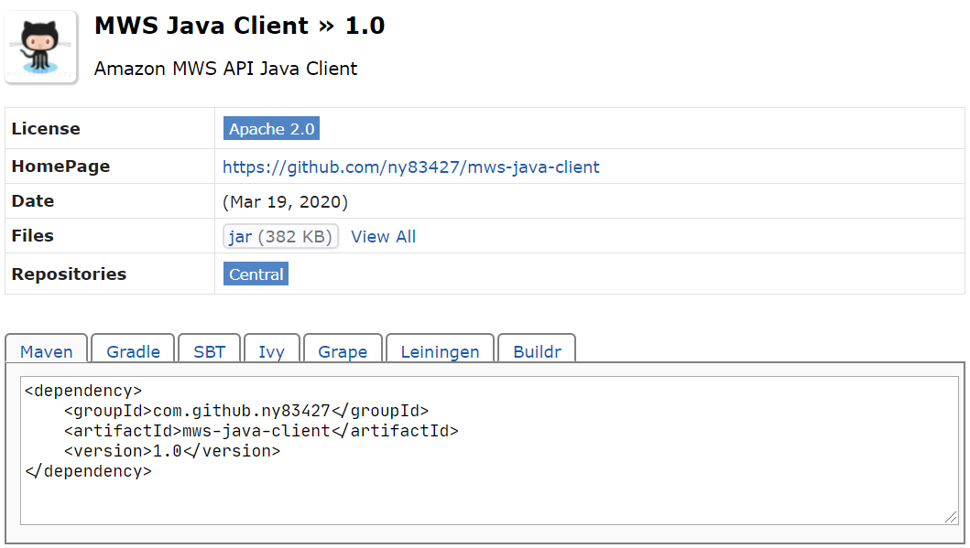Click the Repositories row label

69,274
